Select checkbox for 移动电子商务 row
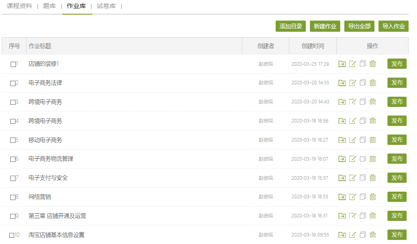This screenshot has height=244, width=417. [x=13, y=140]
